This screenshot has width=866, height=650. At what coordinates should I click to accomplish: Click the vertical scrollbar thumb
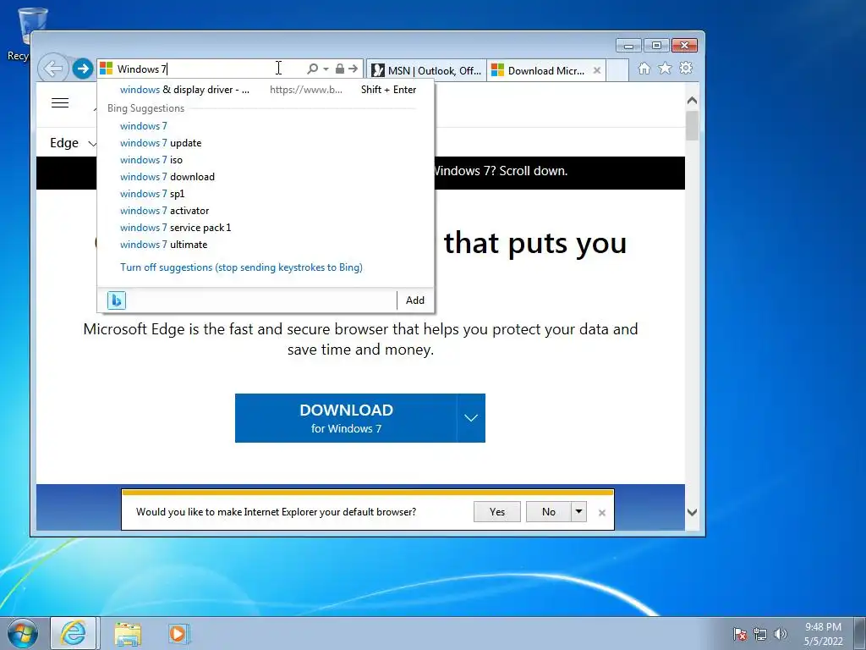click(692, 125)
